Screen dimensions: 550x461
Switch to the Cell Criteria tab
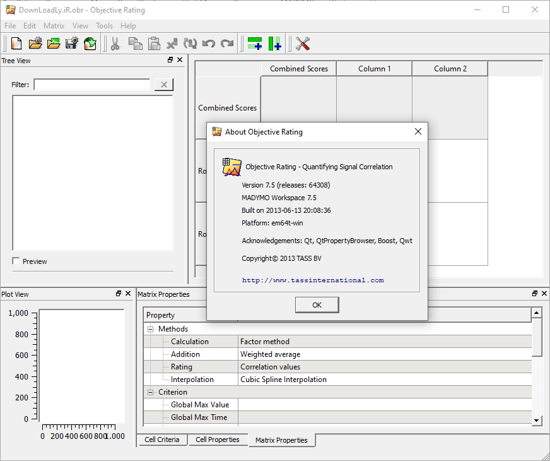[x=162, y=440]
